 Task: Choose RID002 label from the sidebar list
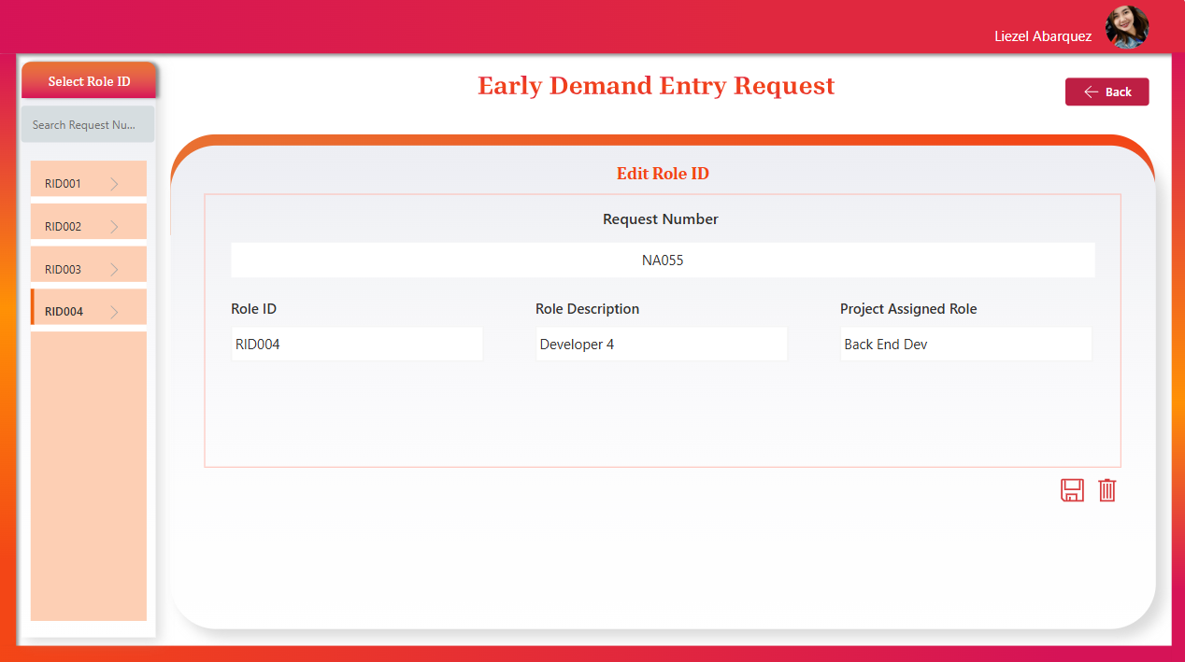pos(63,227)
